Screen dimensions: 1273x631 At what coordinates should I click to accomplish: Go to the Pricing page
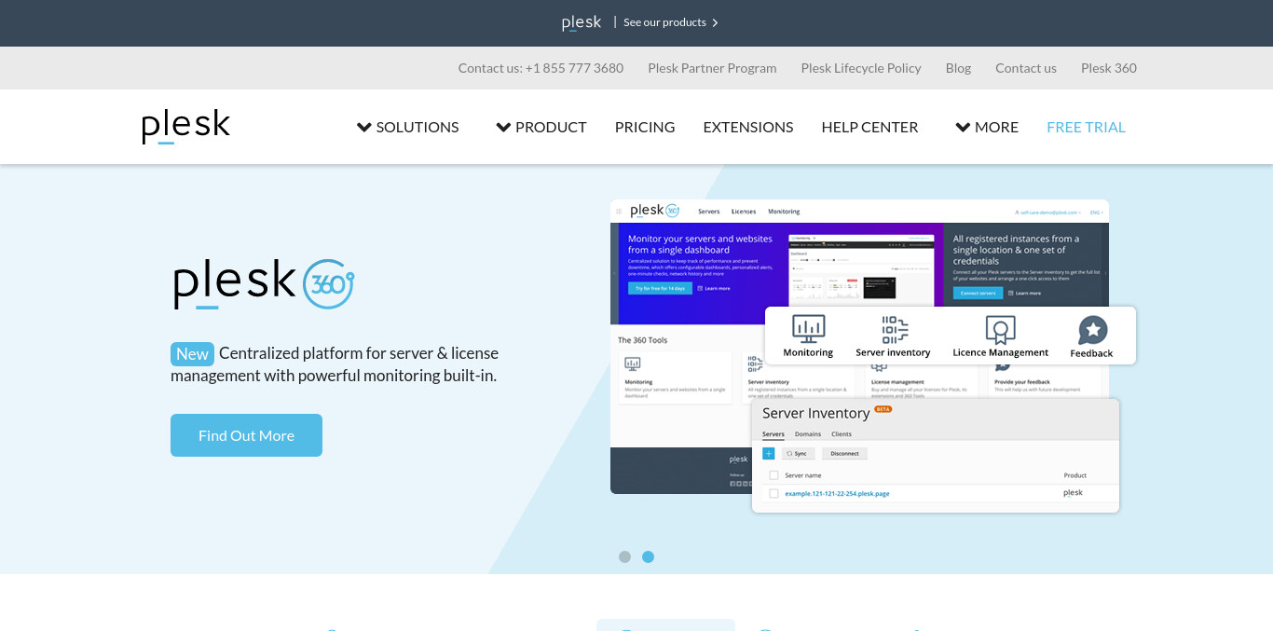[645, 127]
